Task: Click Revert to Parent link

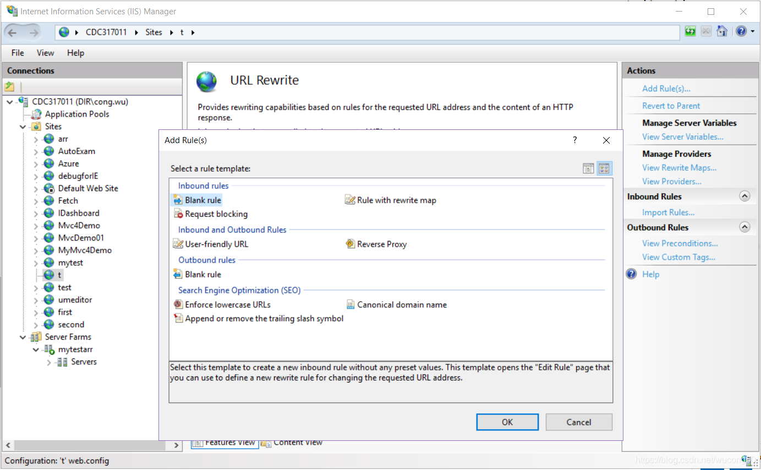Action: coord(671,106)
